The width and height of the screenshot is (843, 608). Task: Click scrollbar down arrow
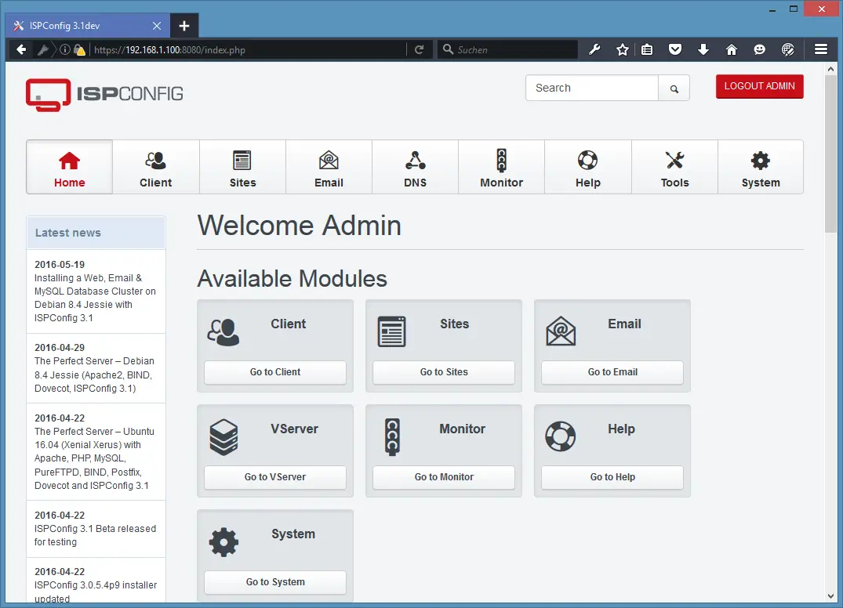coord(830,596)
